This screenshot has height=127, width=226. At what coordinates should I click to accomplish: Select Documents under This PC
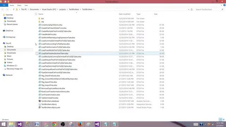tap(11, 50)
